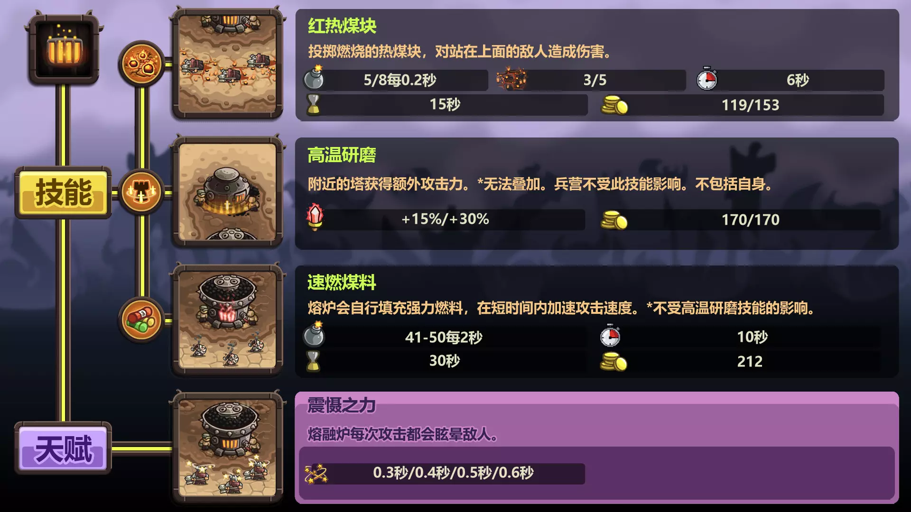Viewport: 911px width, 512px height.
Task: Click the bomb damage icon beside 5/8每0.2秒
Action: pos(314,77)
